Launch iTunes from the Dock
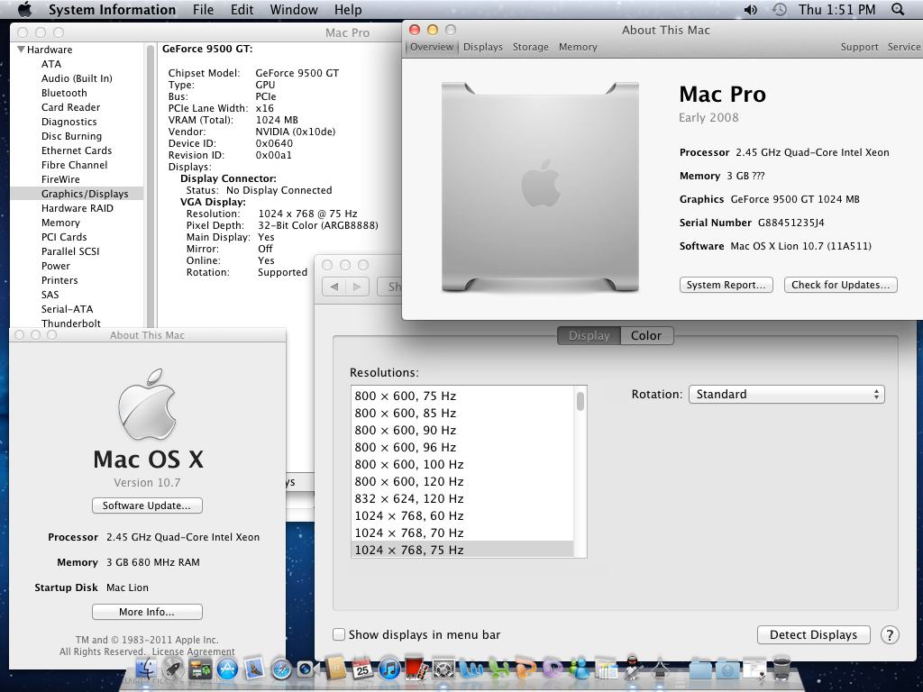 pyautogui.click(x=389, y=669)
